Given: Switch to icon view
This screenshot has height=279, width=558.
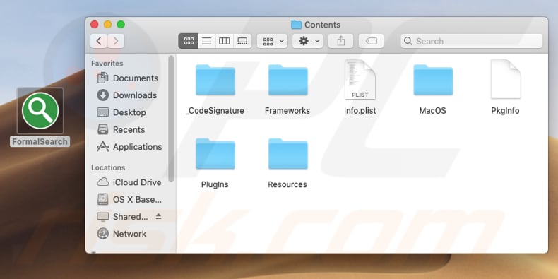Looking at the screenshot, I should point(189,41).
